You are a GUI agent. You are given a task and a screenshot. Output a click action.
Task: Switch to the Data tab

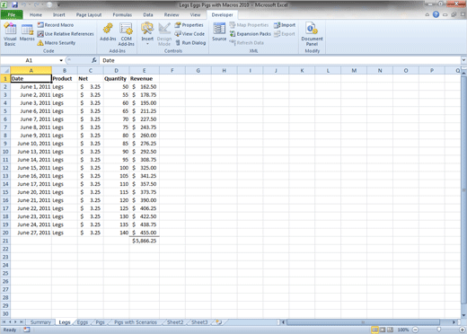point(148,14)
